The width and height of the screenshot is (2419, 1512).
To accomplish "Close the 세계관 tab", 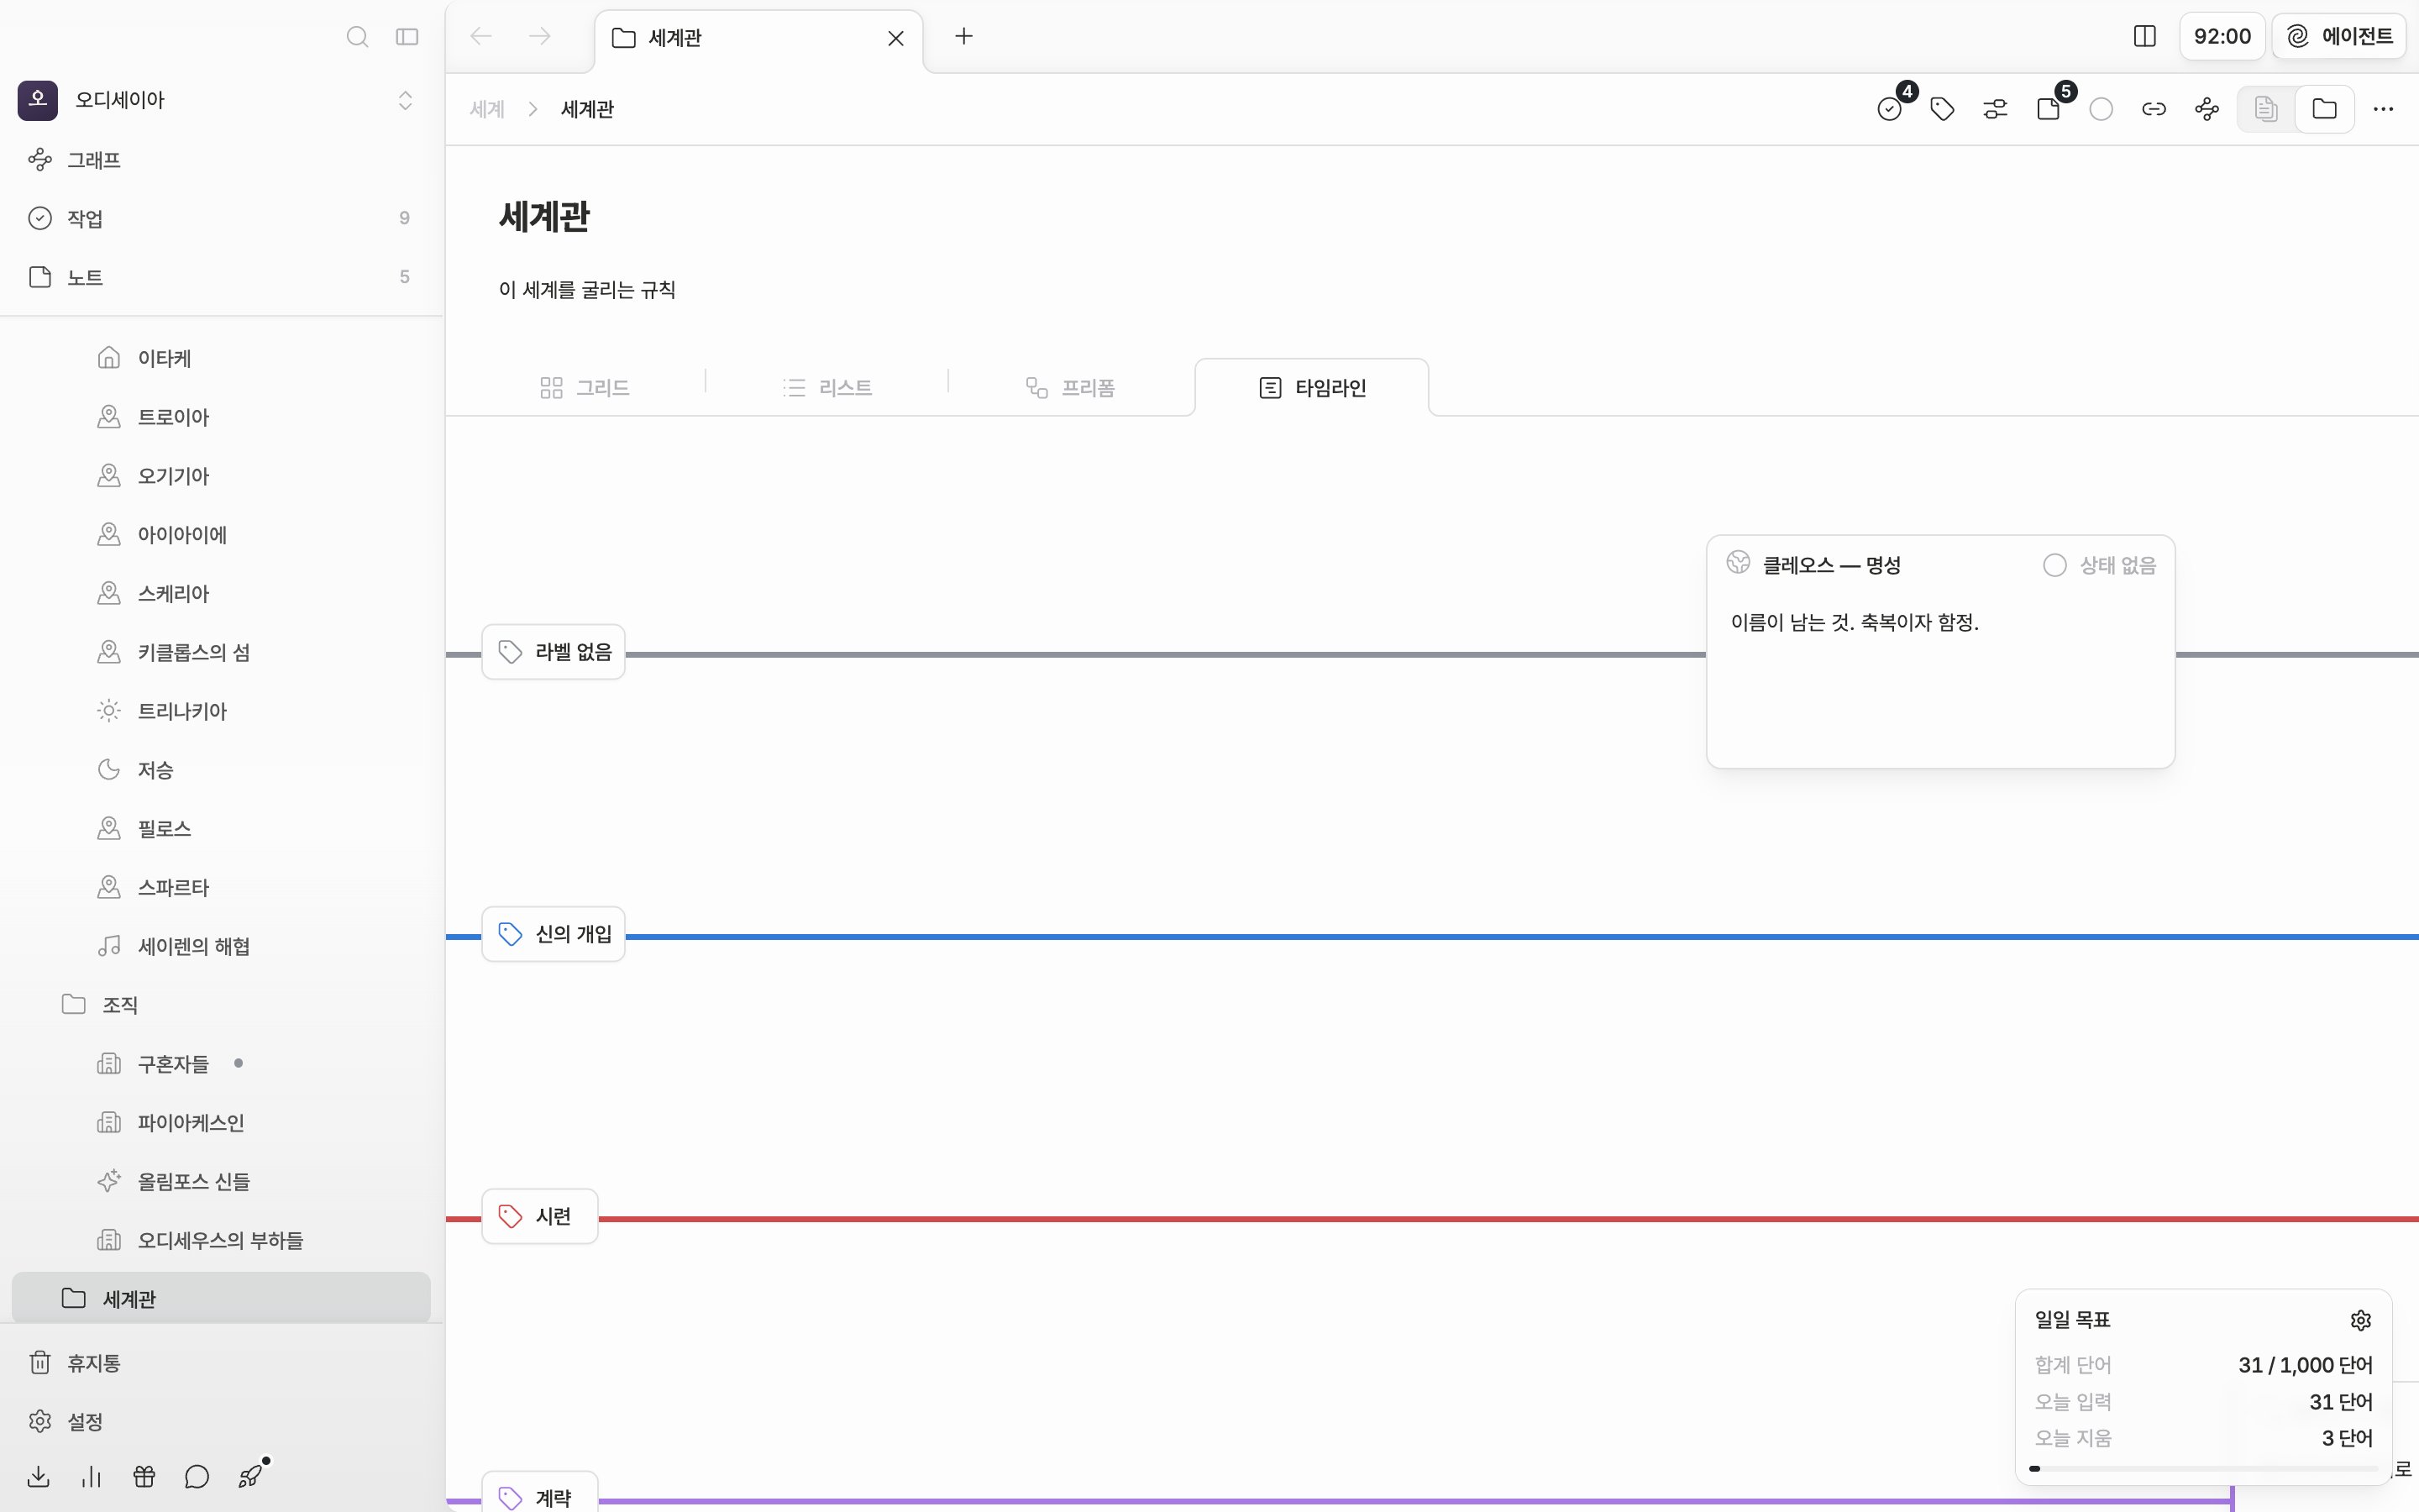I will point(895,38).
